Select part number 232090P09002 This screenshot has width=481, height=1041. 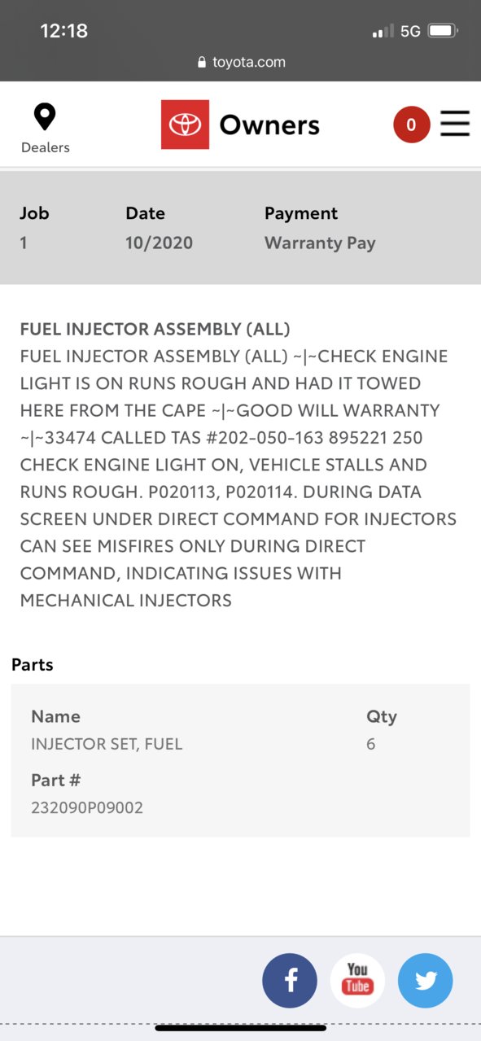click(87, 808)
